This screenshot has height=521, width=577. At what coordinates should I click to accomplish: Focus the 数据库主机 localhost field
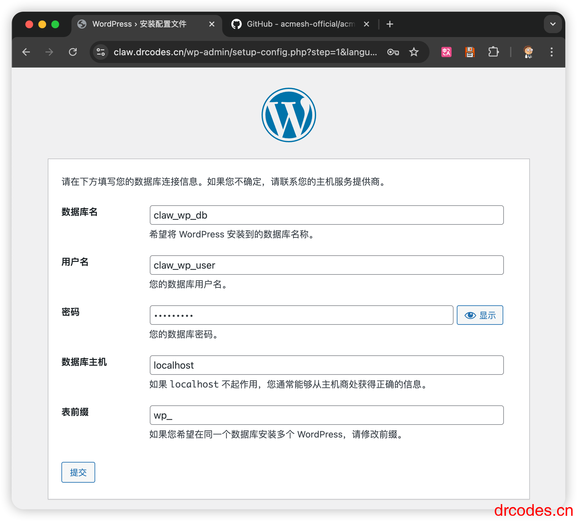tap(327, 365)
